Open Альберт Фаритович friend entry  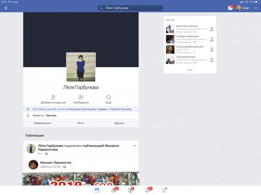190,39
